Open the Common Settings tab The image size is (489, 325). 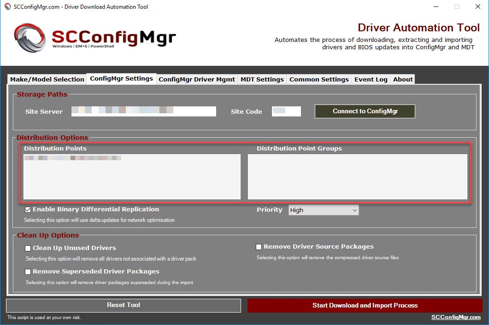[319, 79]
